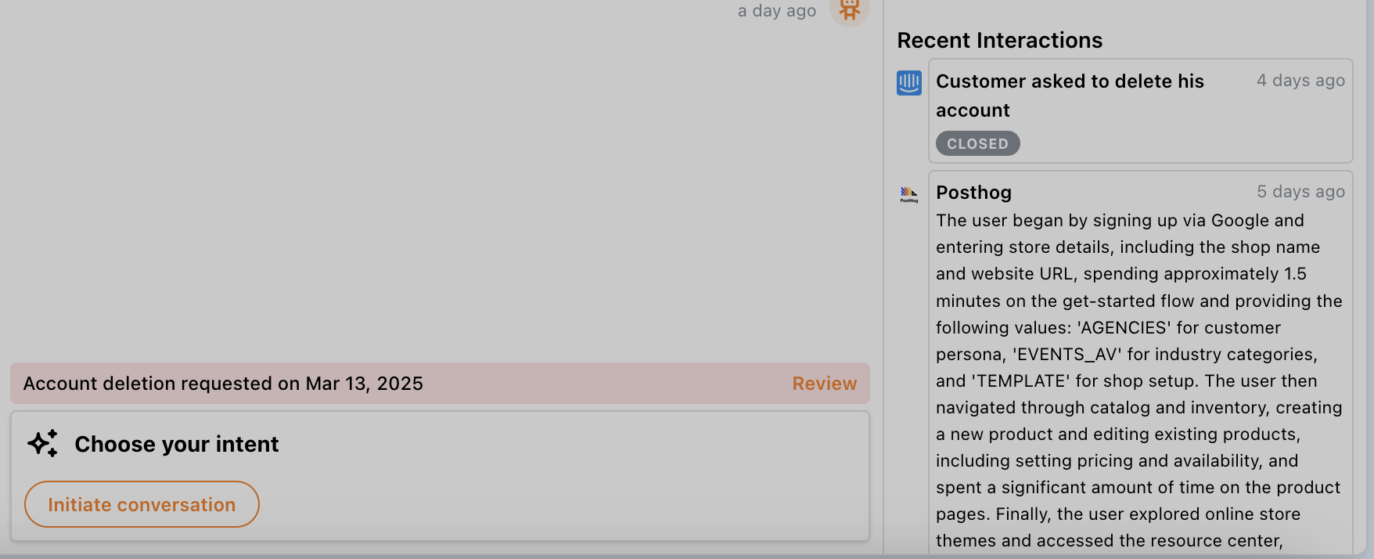The image size is (1374, 559).
Task: Click the '4 days ago' timestamp
Action: 1300,81
